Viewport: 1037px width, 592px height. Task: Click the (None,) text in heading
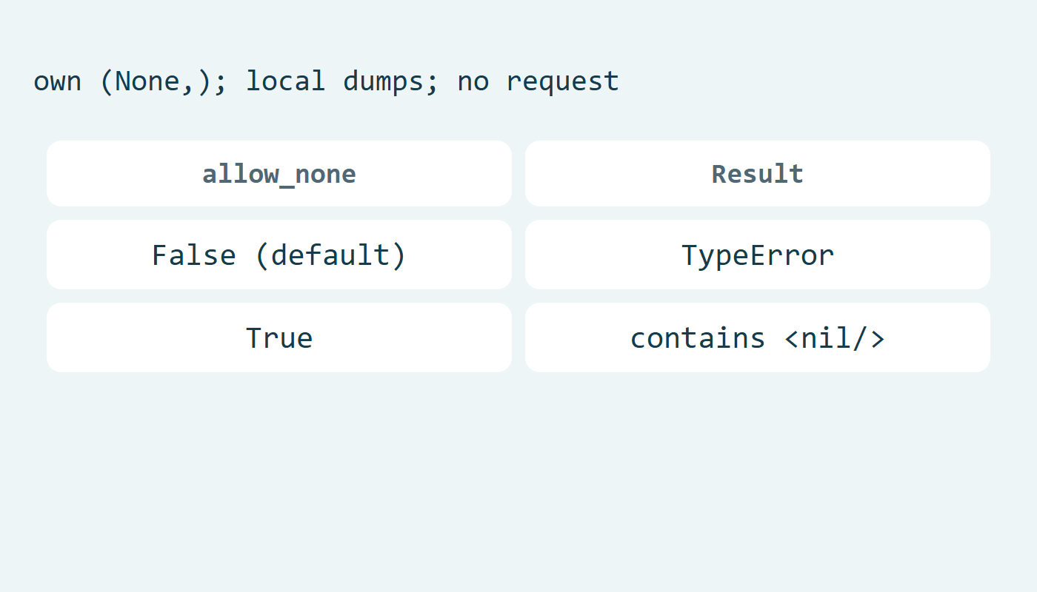point(155,81)
